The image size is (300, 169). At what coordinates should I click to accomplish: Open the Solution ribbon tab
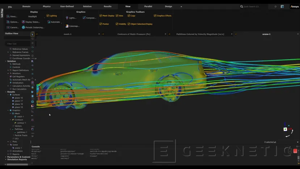click(87, 6)
